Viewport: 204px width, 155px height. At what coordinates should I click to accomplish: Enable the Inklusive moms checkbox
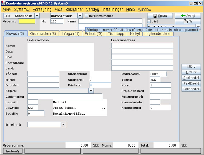tap(86, 16)
